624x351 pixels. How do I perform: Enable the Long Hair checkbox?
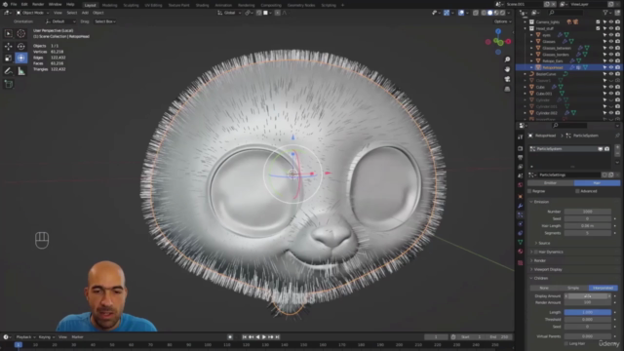click(566, 343)
